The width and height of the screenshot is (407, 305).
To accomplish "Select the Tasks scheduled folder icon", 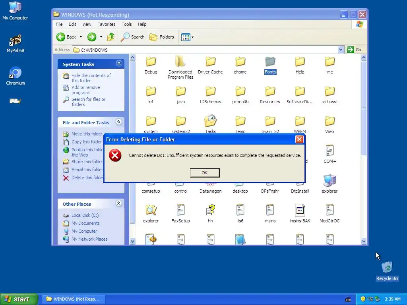I will pyautogui.click(x=211, y=121).
